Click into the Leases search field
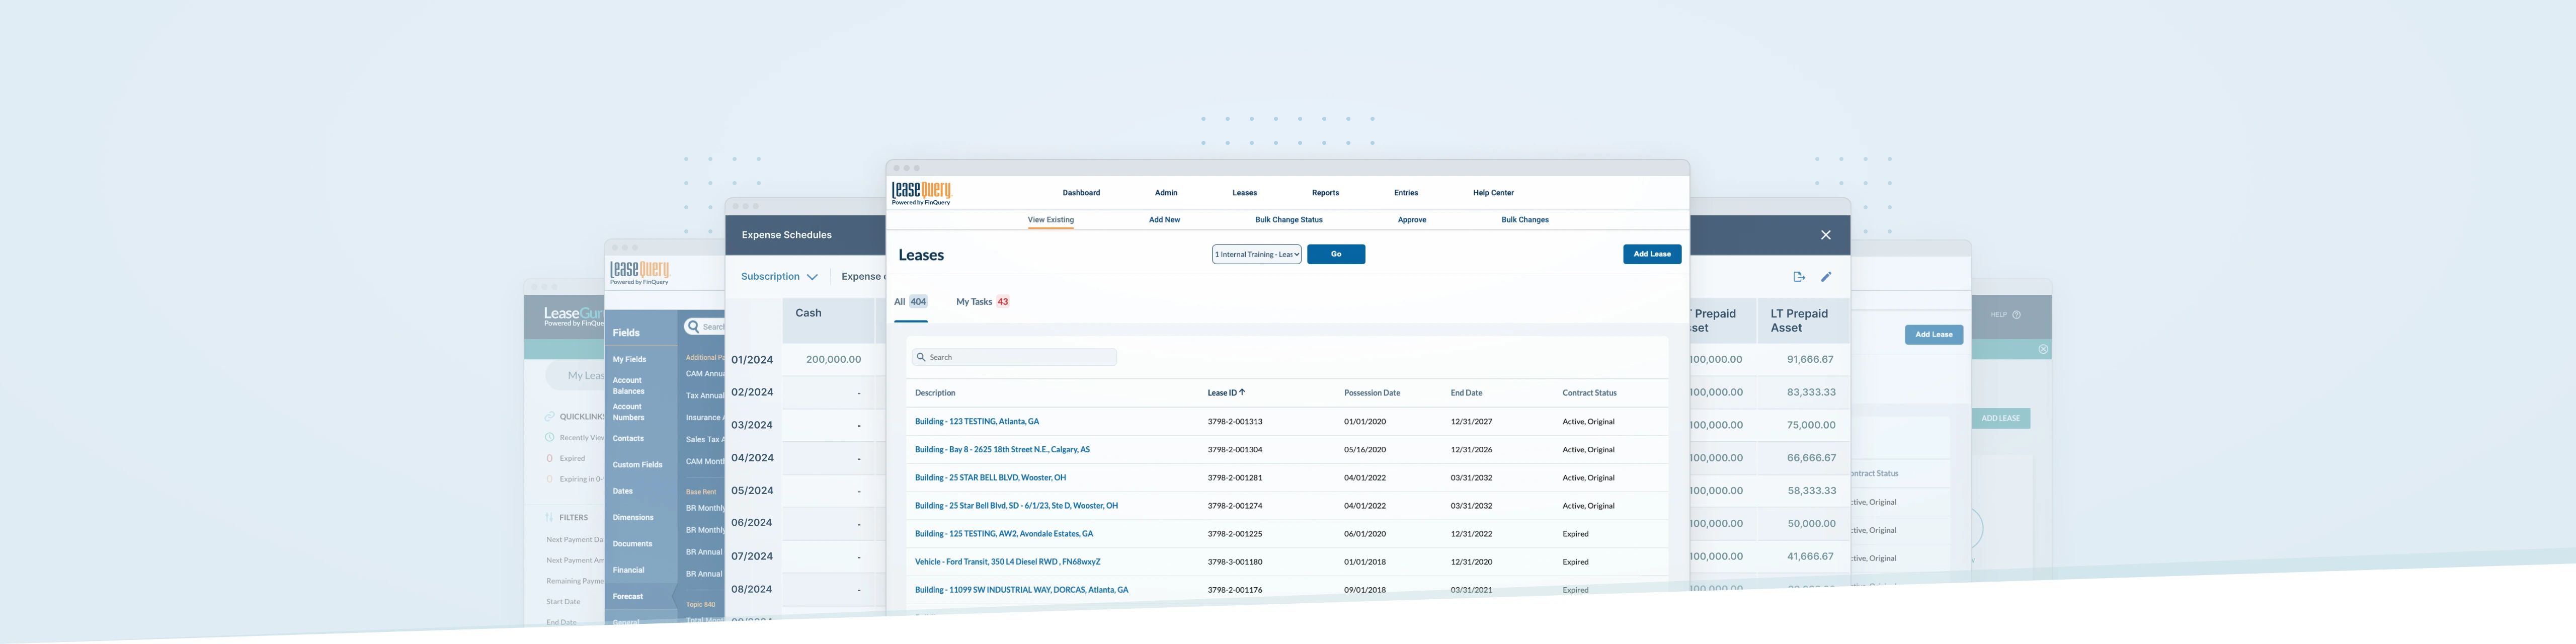The height and width of the screenshot is (644, 2576). [1020, 357]
